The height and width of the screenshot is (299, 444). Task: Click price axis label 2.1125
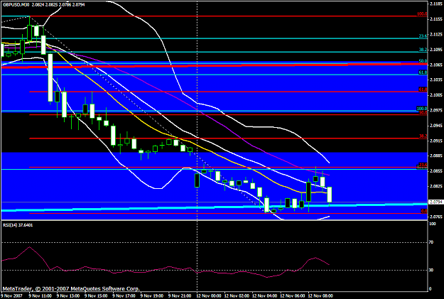(x=436, y=35)
